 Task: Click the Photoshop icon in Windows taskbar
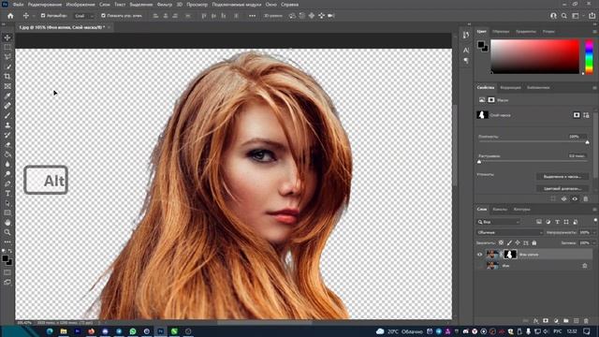pos(160,331)
